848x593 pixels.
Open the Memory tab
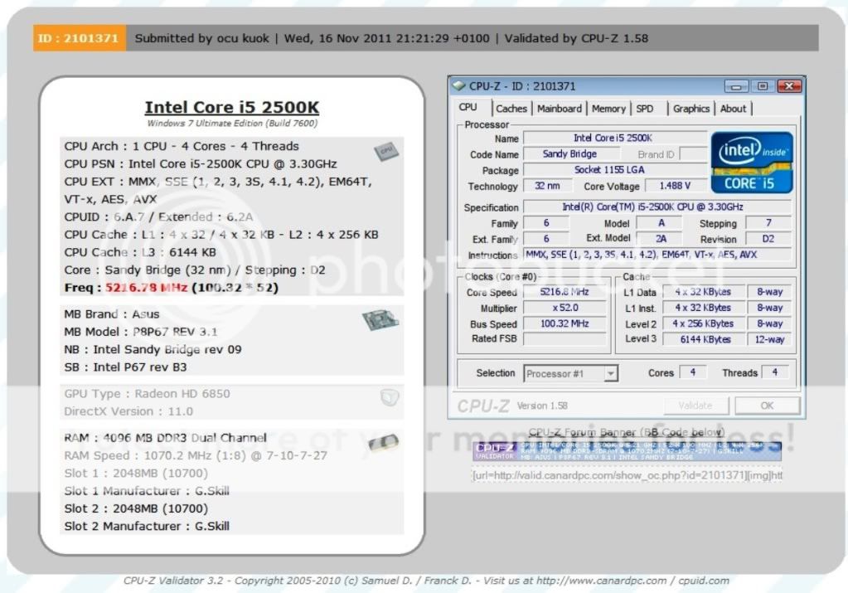[x=608, y=109]
